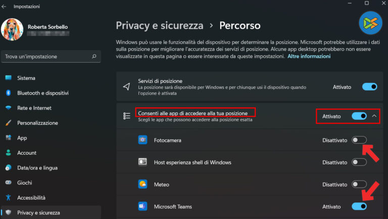Collapse the app location access list
Viewport: 388px width, 219px height.
point(374,116)
